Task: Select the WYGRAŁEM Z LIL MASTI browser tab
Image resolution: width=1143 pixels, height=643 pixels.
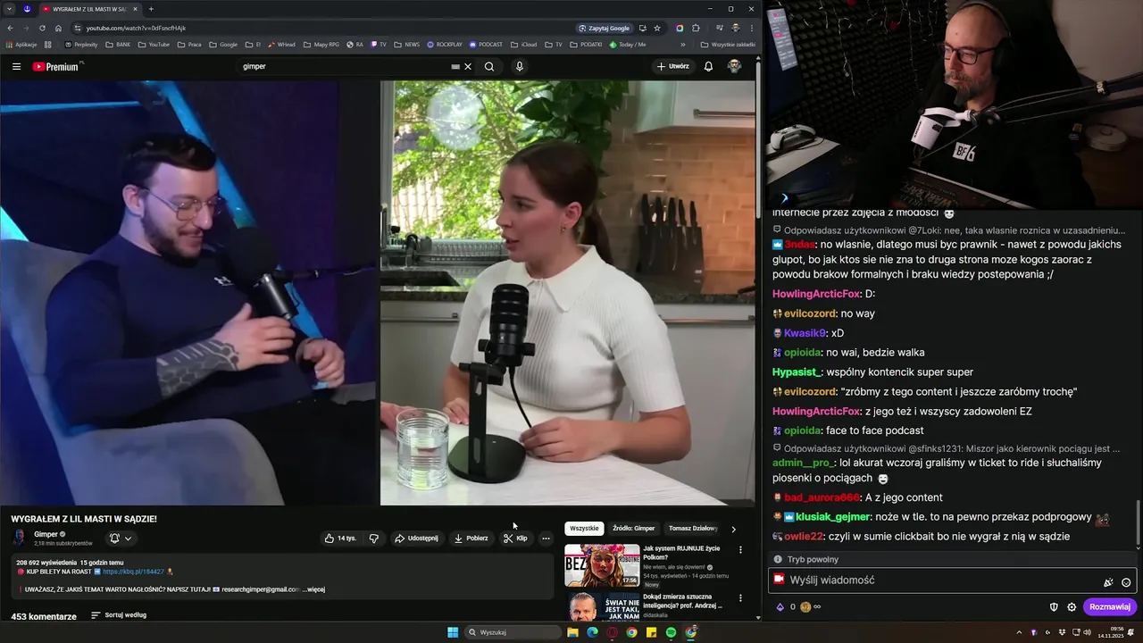Action: click(89, 9)
